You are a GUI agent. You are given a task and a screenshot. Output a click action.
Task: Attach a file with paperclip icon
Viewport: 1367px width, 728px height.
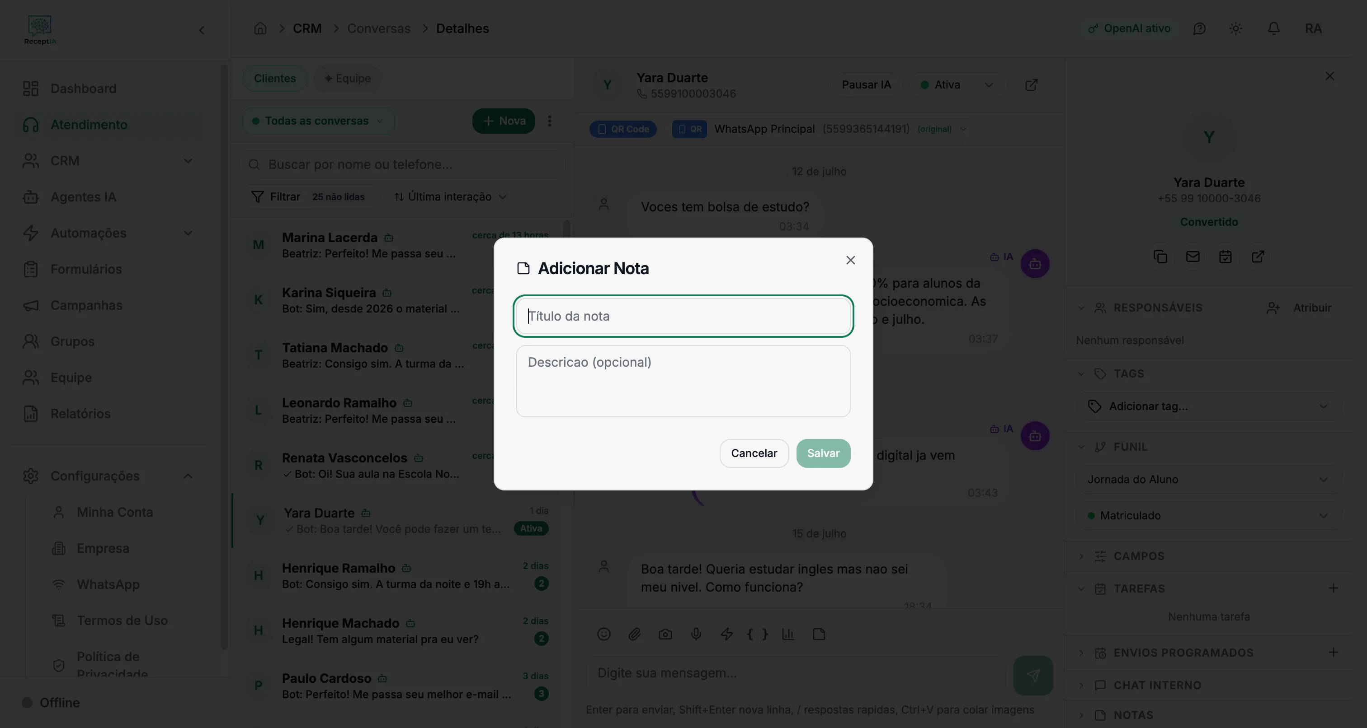click(634, 634)
